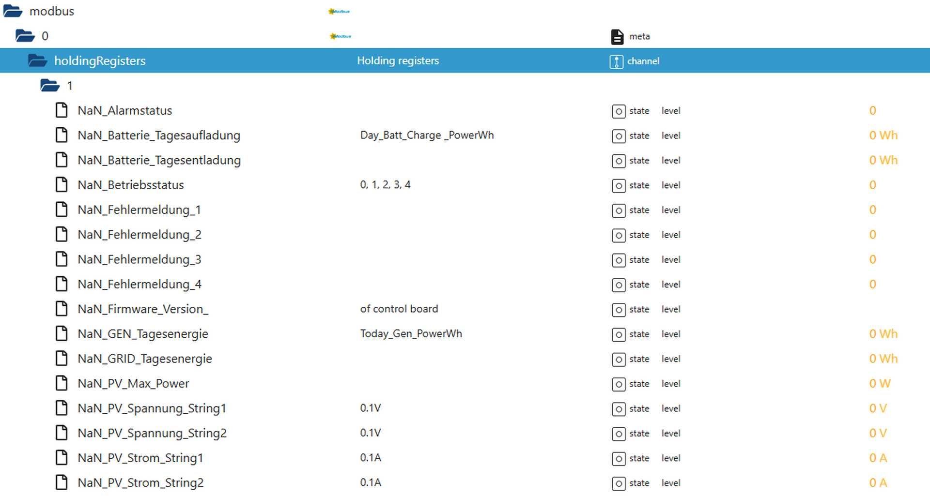
Task: Click the 'Today_Gen_PowerWh' description
Action: (411, 334)
